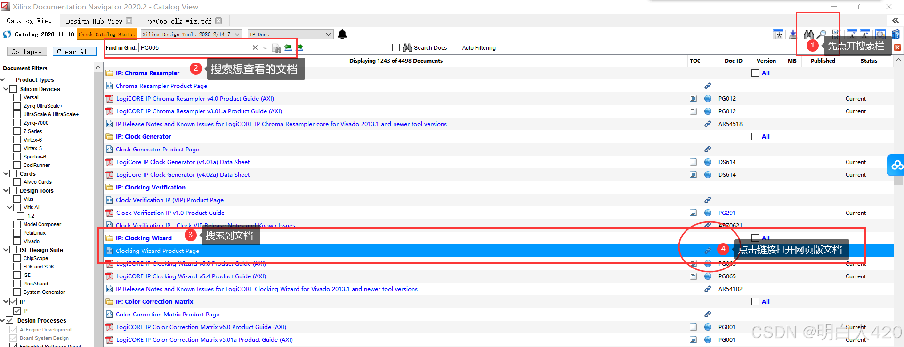
Task: Click the blue cloud icon at right edge
Action: click(x=896, y=165)
